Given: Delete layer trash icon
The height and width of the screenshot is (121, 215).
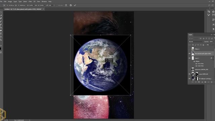Looking at the screenshot, I should pyautogui.click(x=212, y=82).
